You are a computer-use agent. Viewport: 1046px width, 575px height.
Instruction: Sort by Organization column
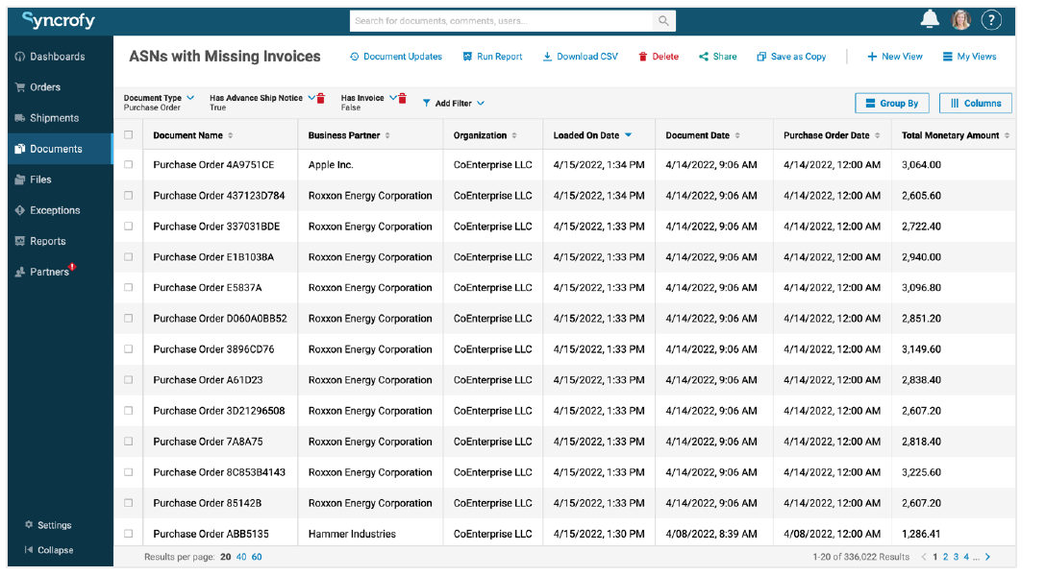coord(514,135)
